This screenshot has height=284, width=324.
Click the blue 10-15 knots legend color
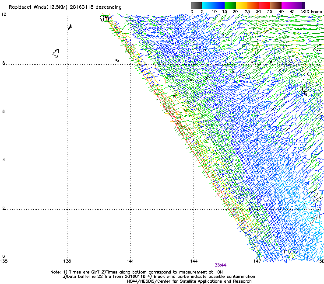click(x=218, y=5)
